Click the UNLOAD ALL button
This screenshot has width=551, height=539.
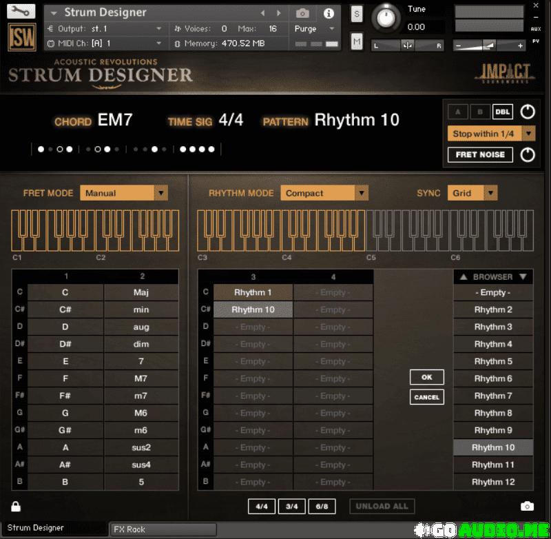click(382, 506)
